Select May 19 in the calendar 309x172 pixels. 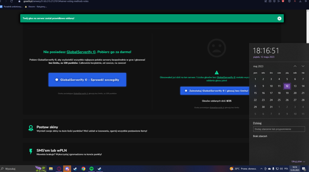287,93
